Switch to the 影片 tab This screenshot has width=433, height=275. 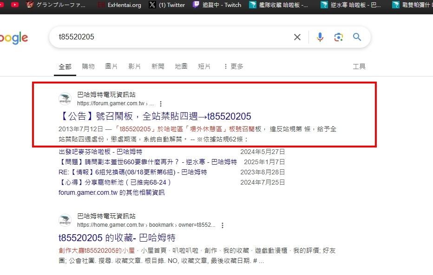tap(134, 66)
